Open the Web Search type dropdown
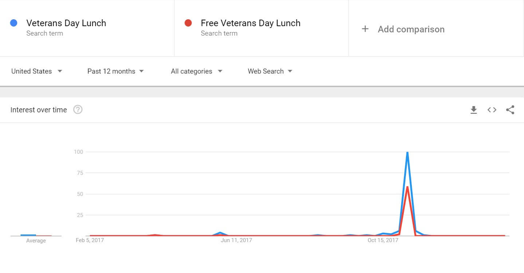 pos(270,71)
